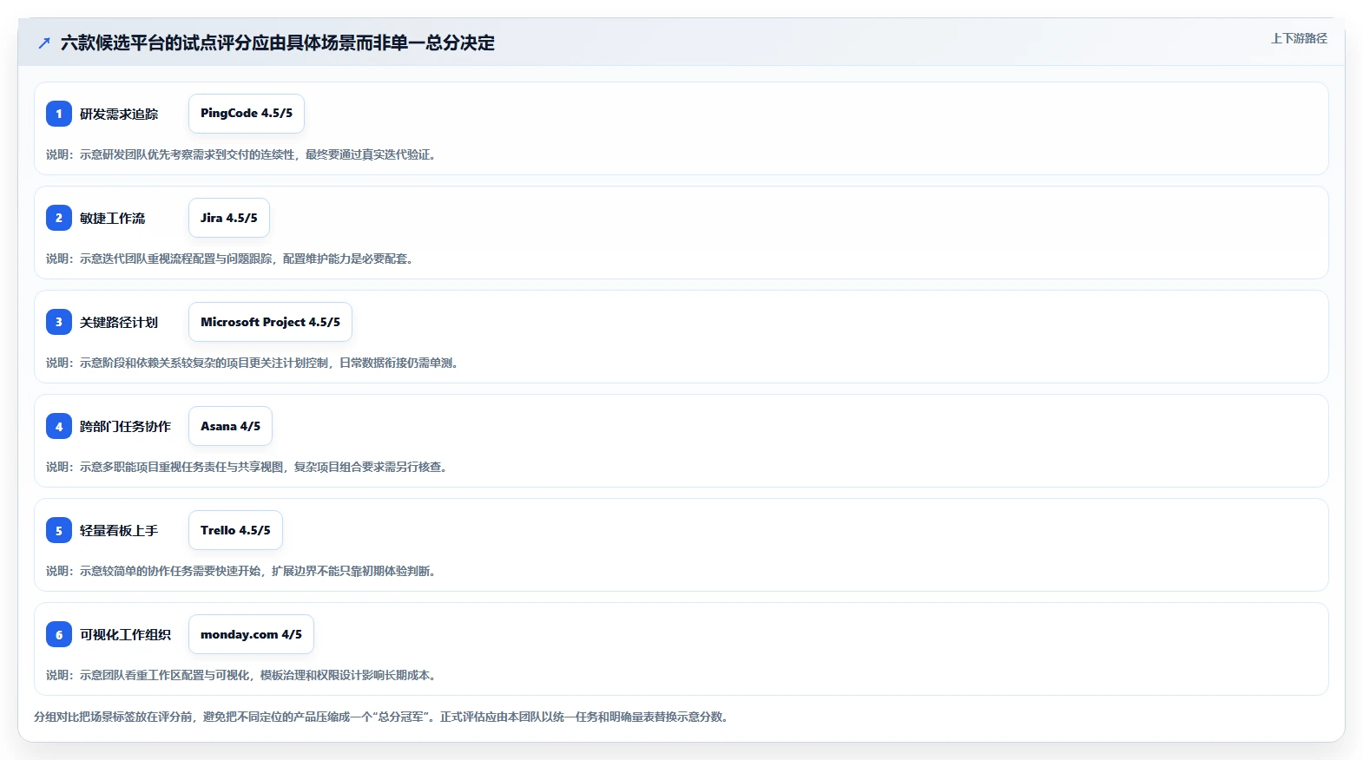Click the footer text starting 分组对比把场景标签
The image size is (1363, 760).
click(x=383, y=717)
